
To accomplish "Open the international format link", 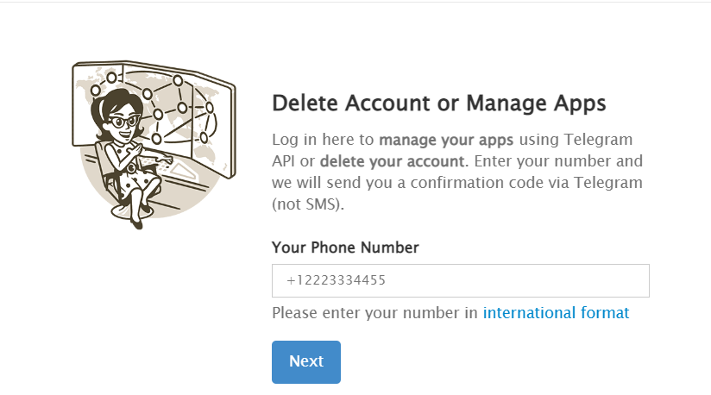I will pyautogui.click(x=556, y=312).
